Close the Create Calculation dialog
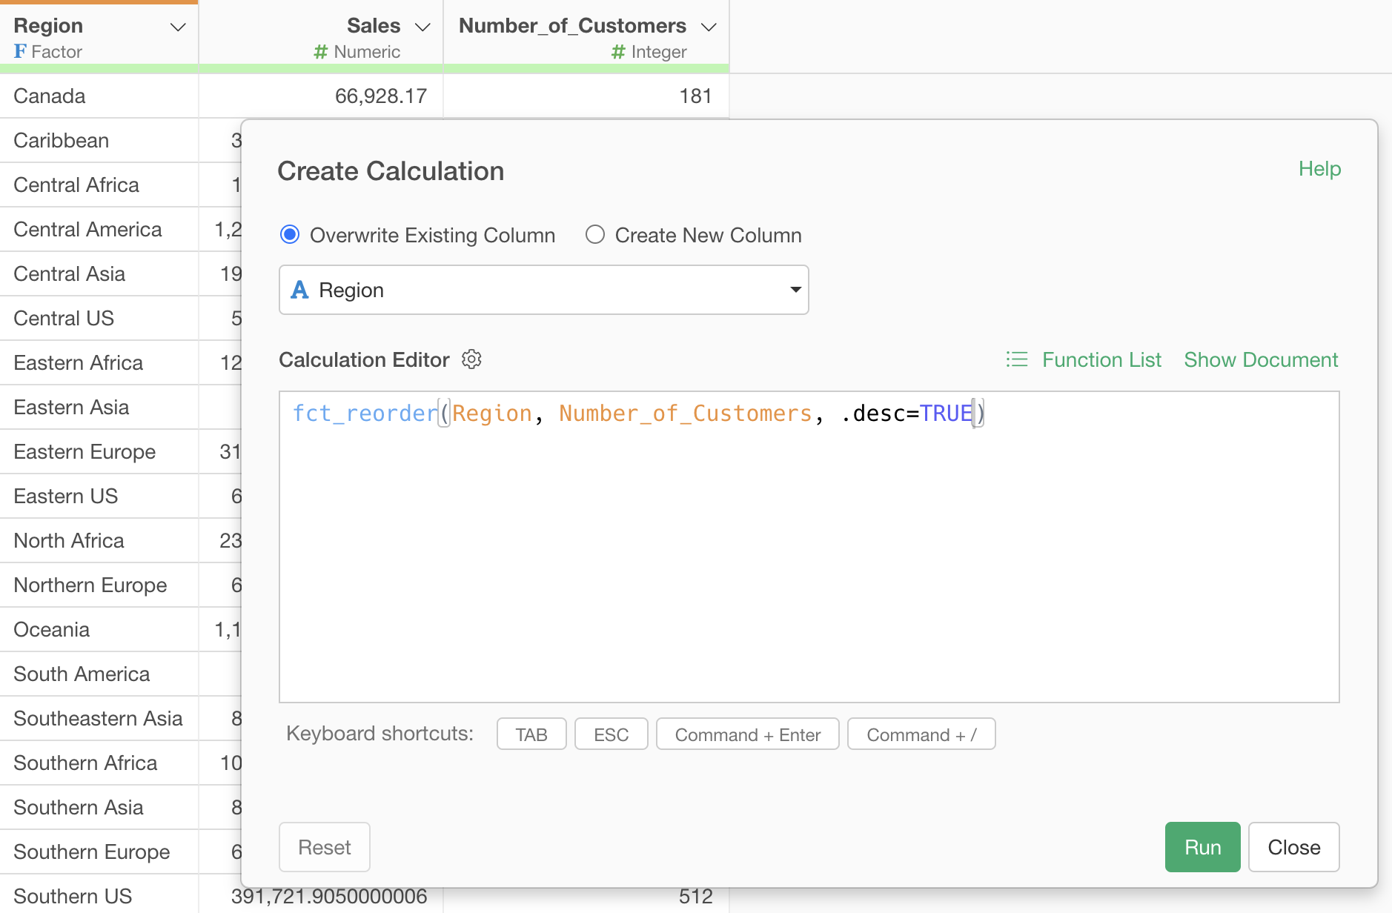1392x913 pixels. [x=1293, y=847]
